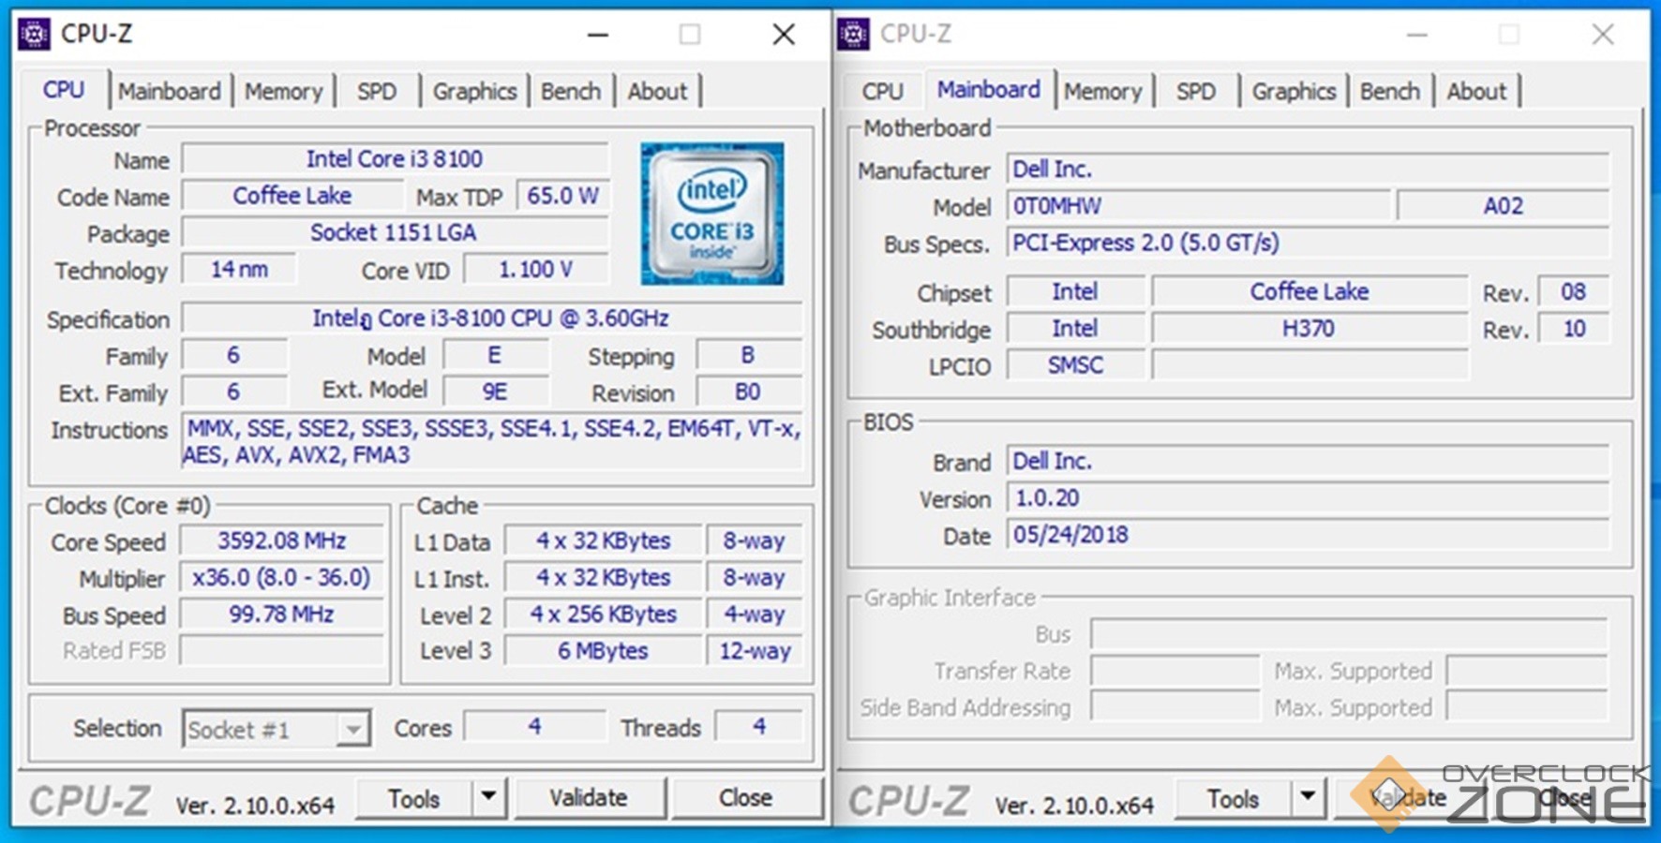Show the About tab in left window
This screenshot has width=1661, height=843.
point(657,92)
